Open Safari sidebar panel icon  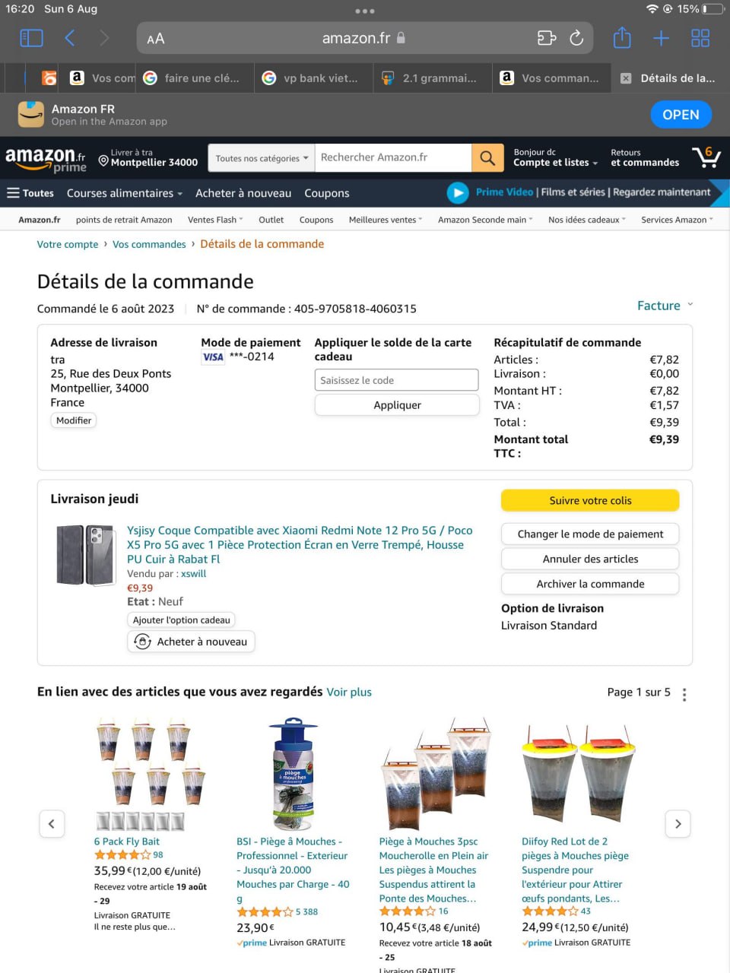(31, 38)
